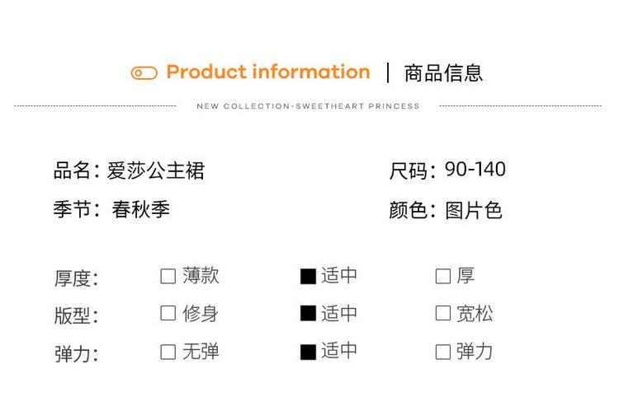Image resolution: width=619 pixels, height=397 pixels.
Task: Toggle the filled 适中 box in 版型 row
Action: point(308,313)
